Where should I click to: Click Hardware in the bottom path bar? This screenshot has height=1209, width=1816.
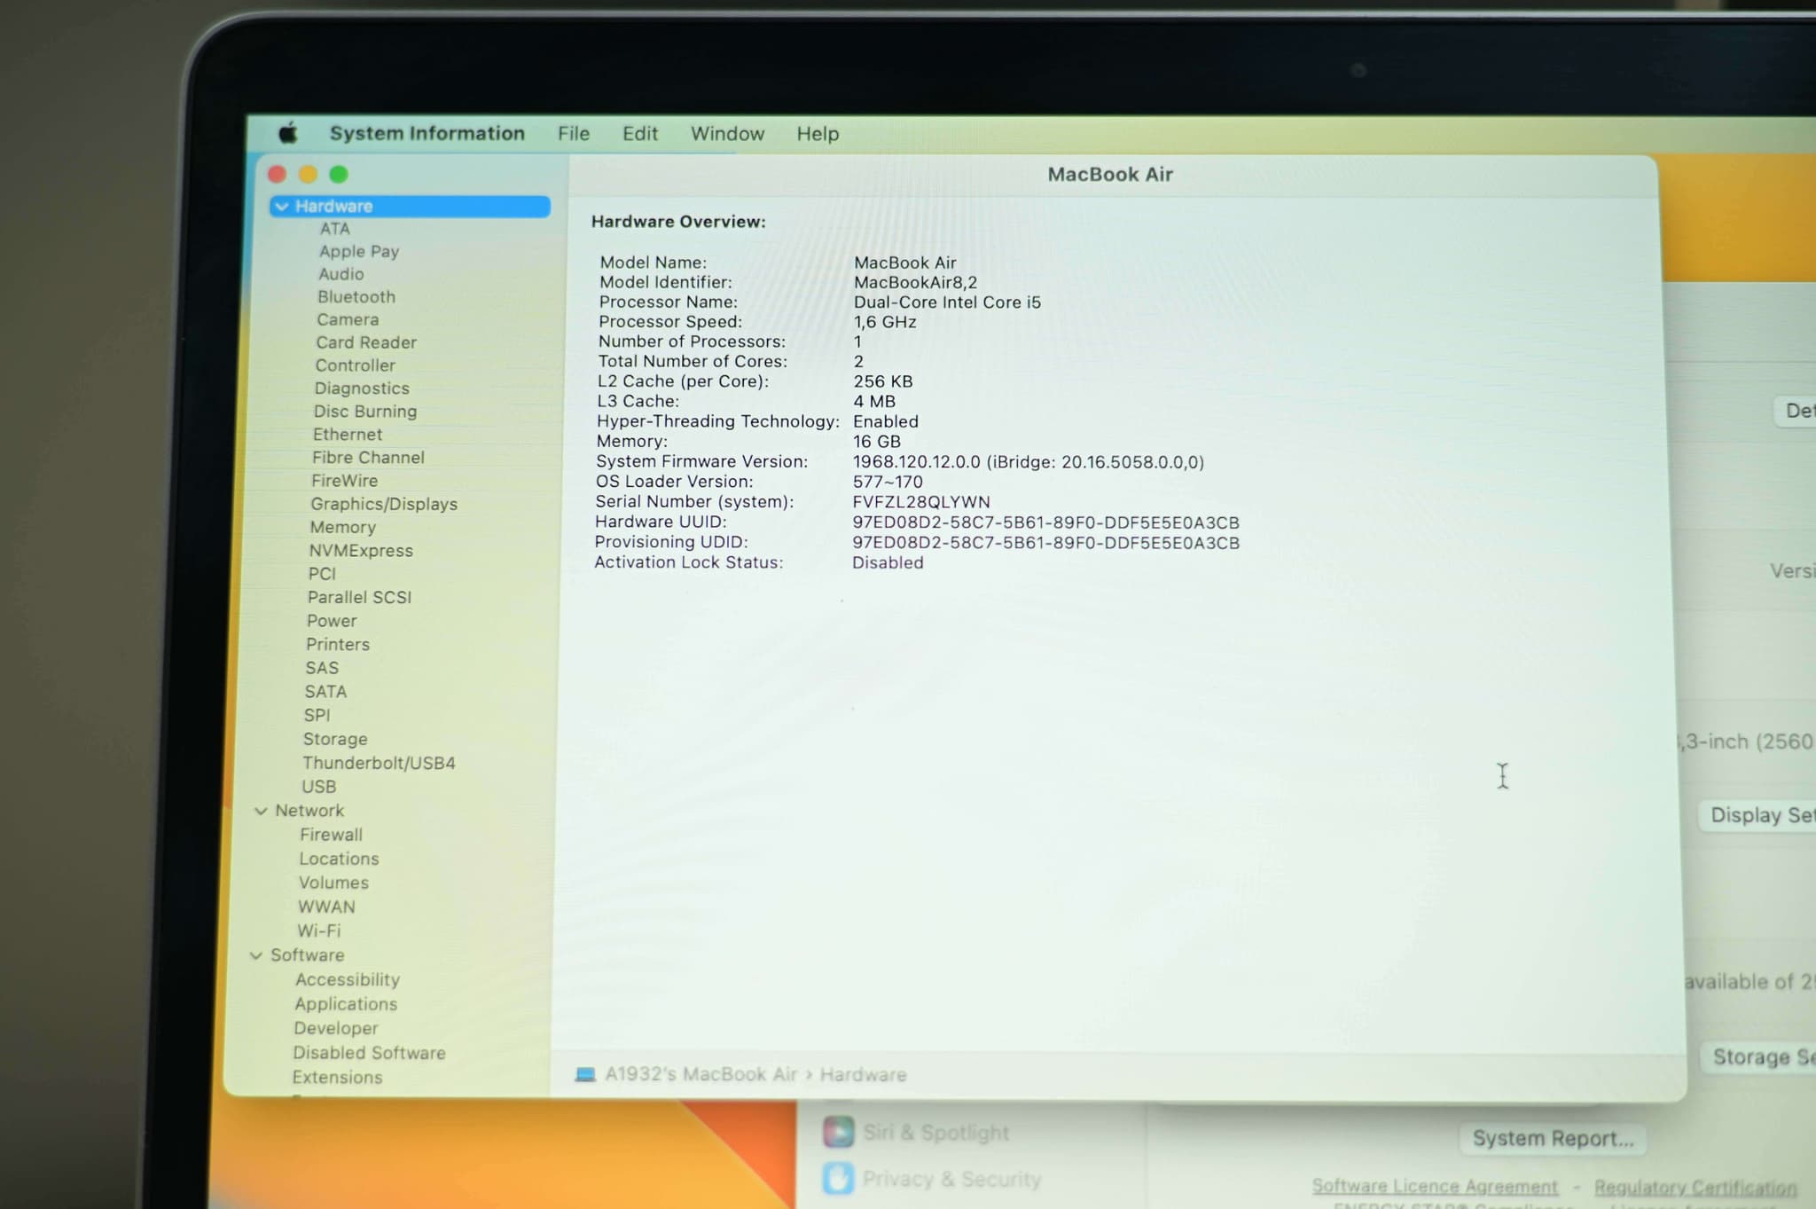pyautogui.click(x=863, y=1075)
